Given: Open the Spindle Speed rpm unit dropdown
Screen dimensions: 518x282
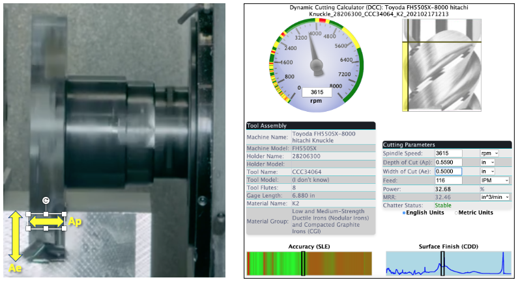Looking at the screenshot, I should tap(489, 153).
